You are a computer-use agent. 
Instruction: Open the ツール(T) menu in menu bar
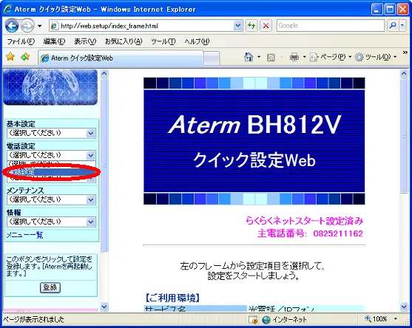(163, 41)
